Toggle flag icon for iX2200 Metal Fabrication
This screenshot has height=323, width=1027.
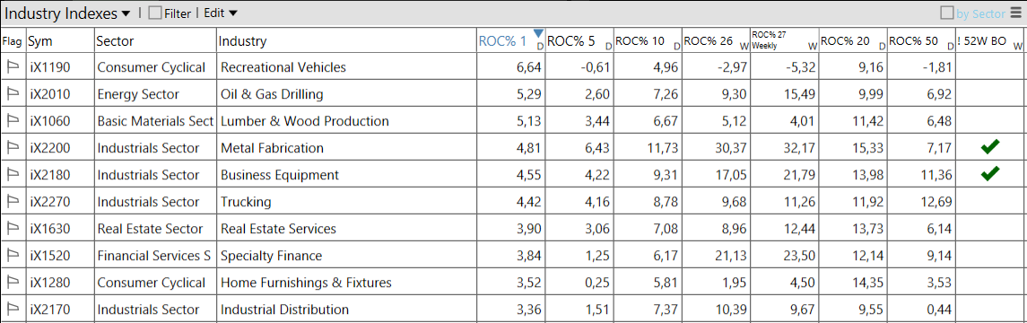[x=12, y=148]
